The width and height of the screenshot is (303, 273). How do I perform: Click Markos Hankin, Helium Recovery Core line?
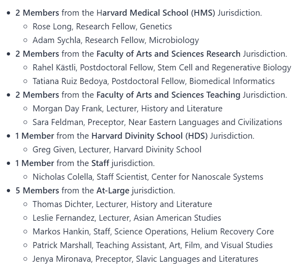(153, 232)
